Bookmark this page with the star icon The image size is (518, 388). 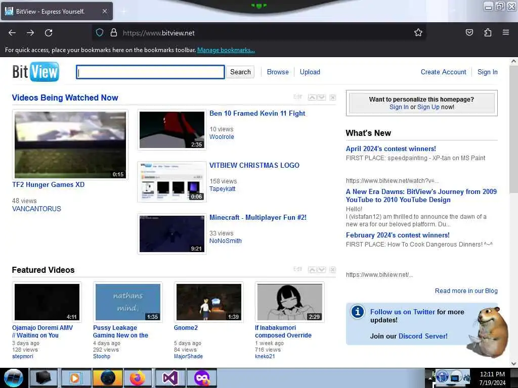pos(418,32)
